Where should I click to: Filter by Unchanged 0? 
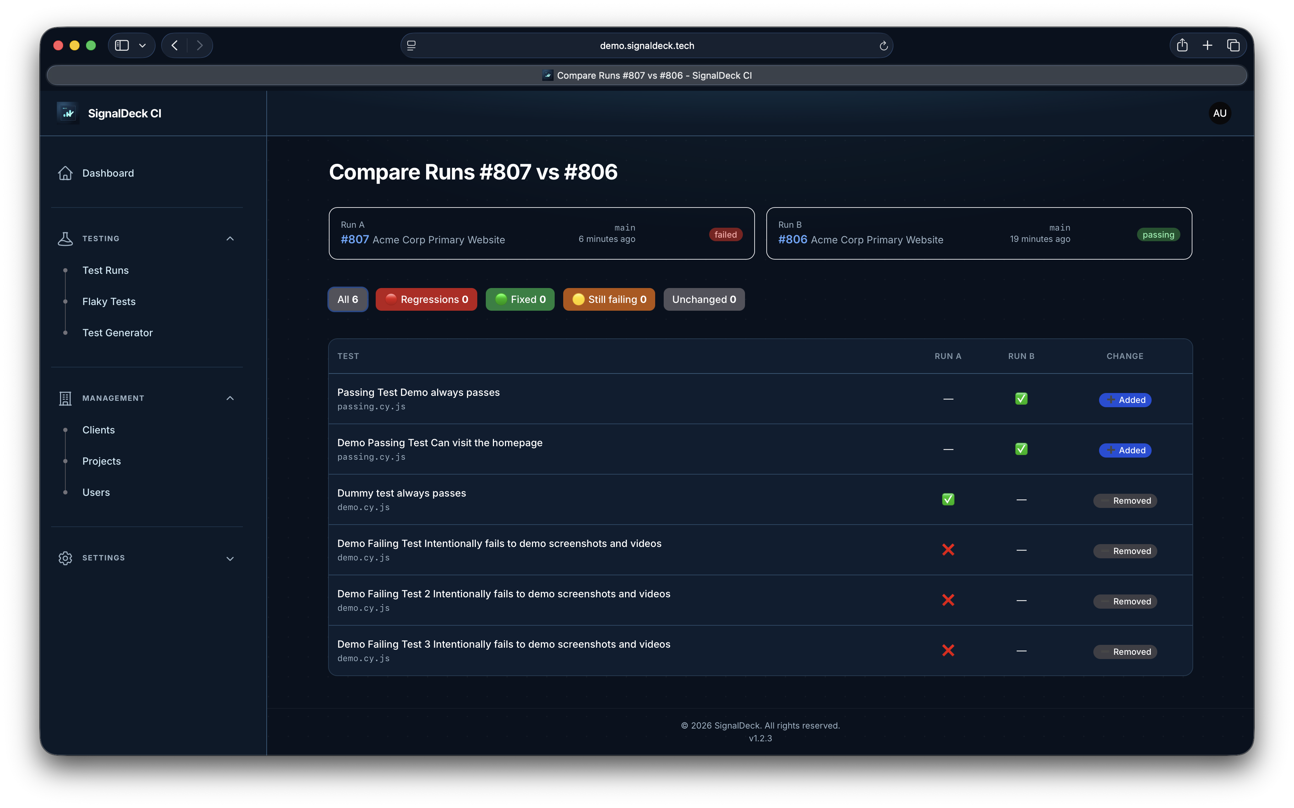[704, 299]
